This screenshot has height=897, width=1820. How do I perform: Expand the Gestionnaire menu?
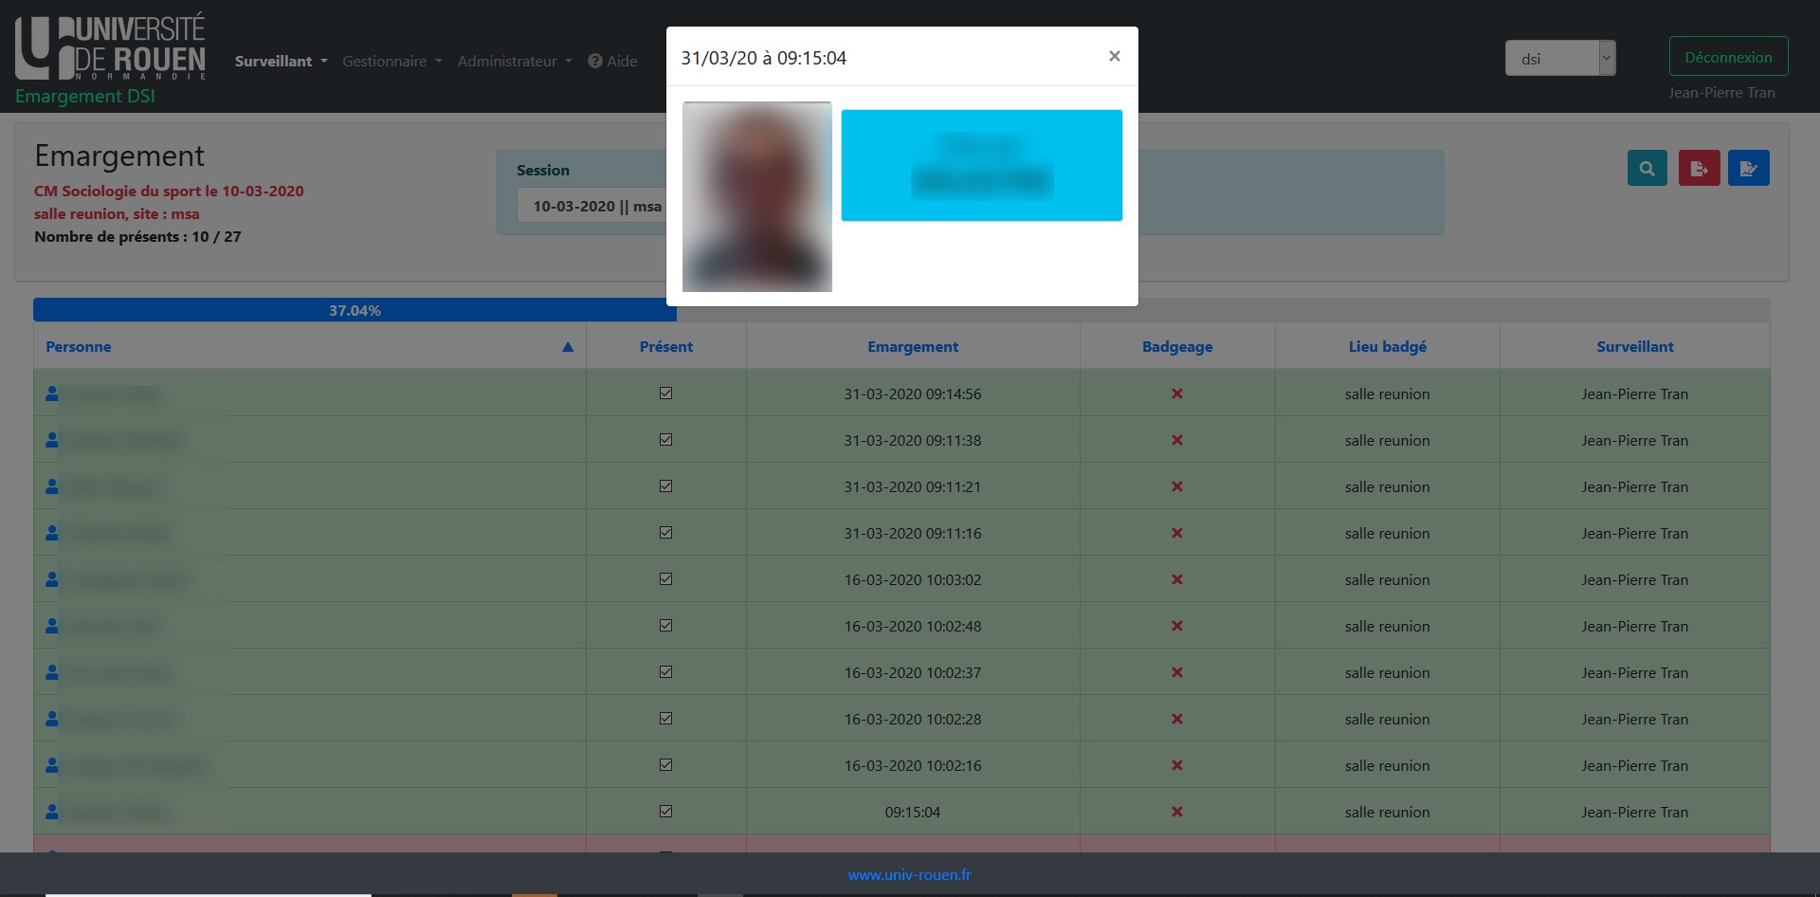(x=391, y=61)
